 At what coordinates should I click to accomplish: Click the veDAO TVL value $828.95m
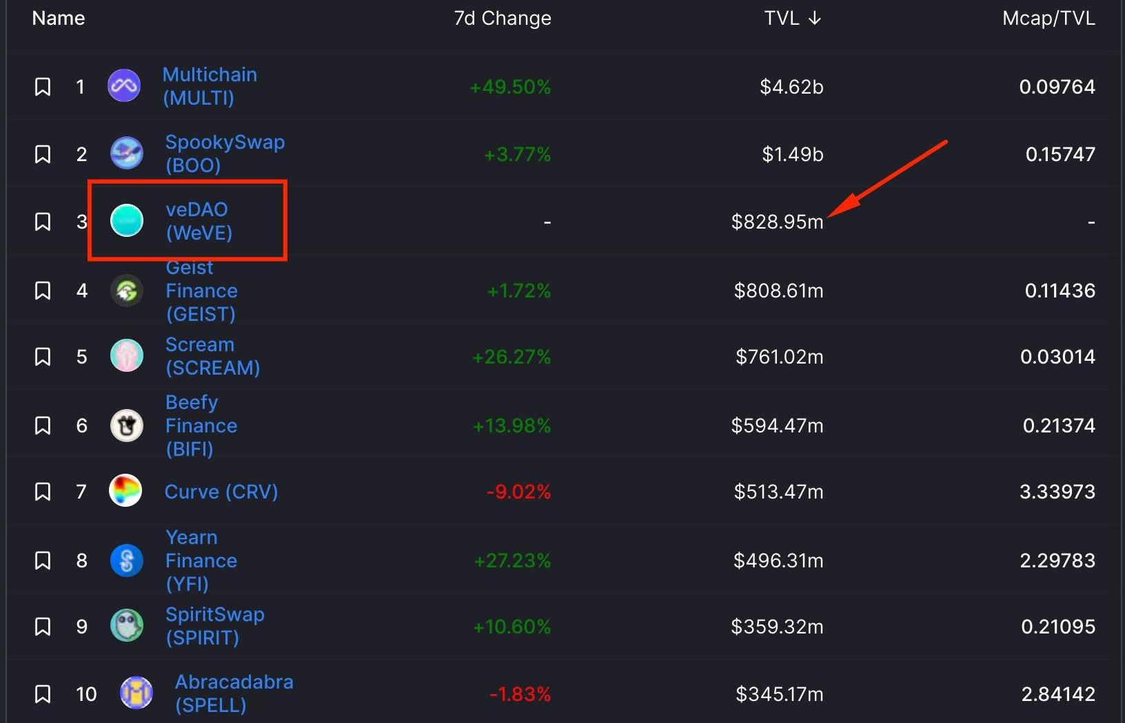coord(777,222)
